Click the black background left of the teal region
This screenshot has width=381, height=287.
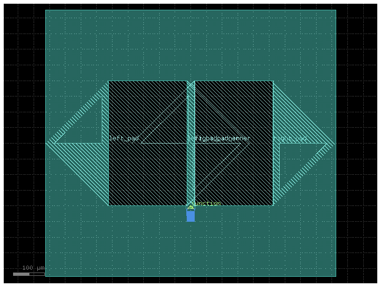[x=23, y=140]
